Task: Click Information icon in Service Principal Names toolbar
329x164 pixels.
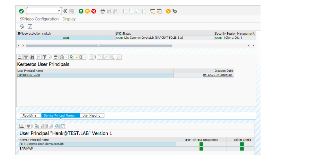Action: click(x=63, y=126)
